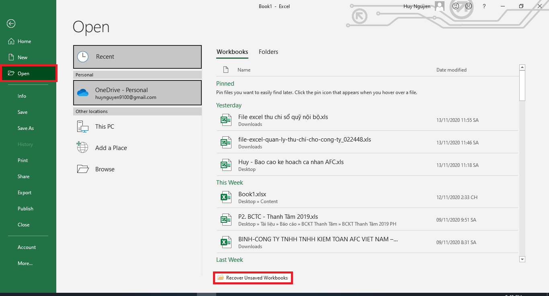Select the Workbooks tab

coord(232,52)
